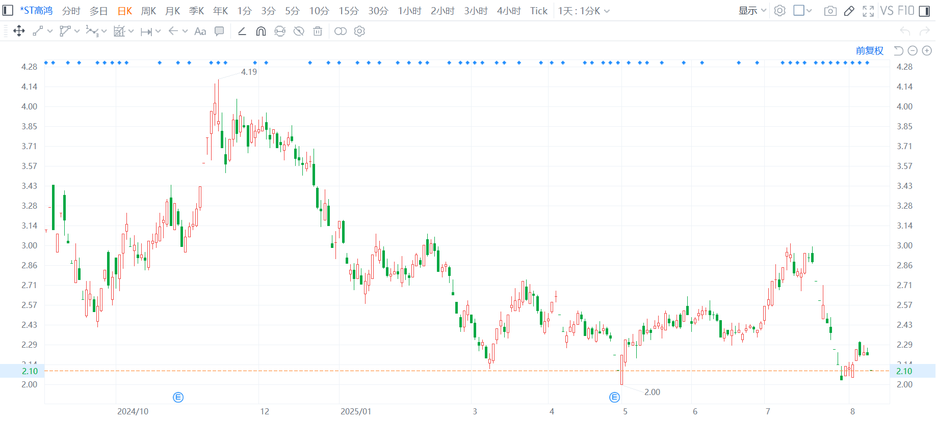Open the 1天:1分K period dropdown

[583, 11]
